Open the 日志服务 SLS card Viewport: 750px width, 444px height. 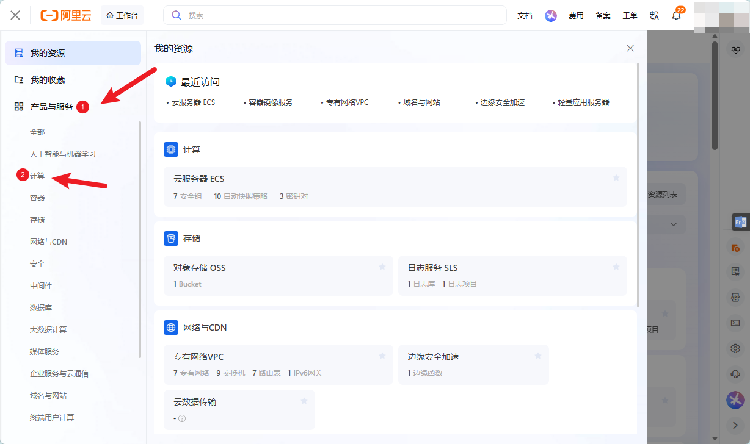coord(512,276)
